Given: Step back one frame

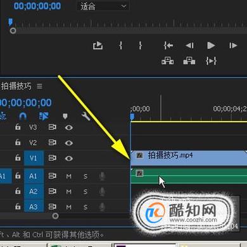Looking at the screenshot, I should click(189, 46).
